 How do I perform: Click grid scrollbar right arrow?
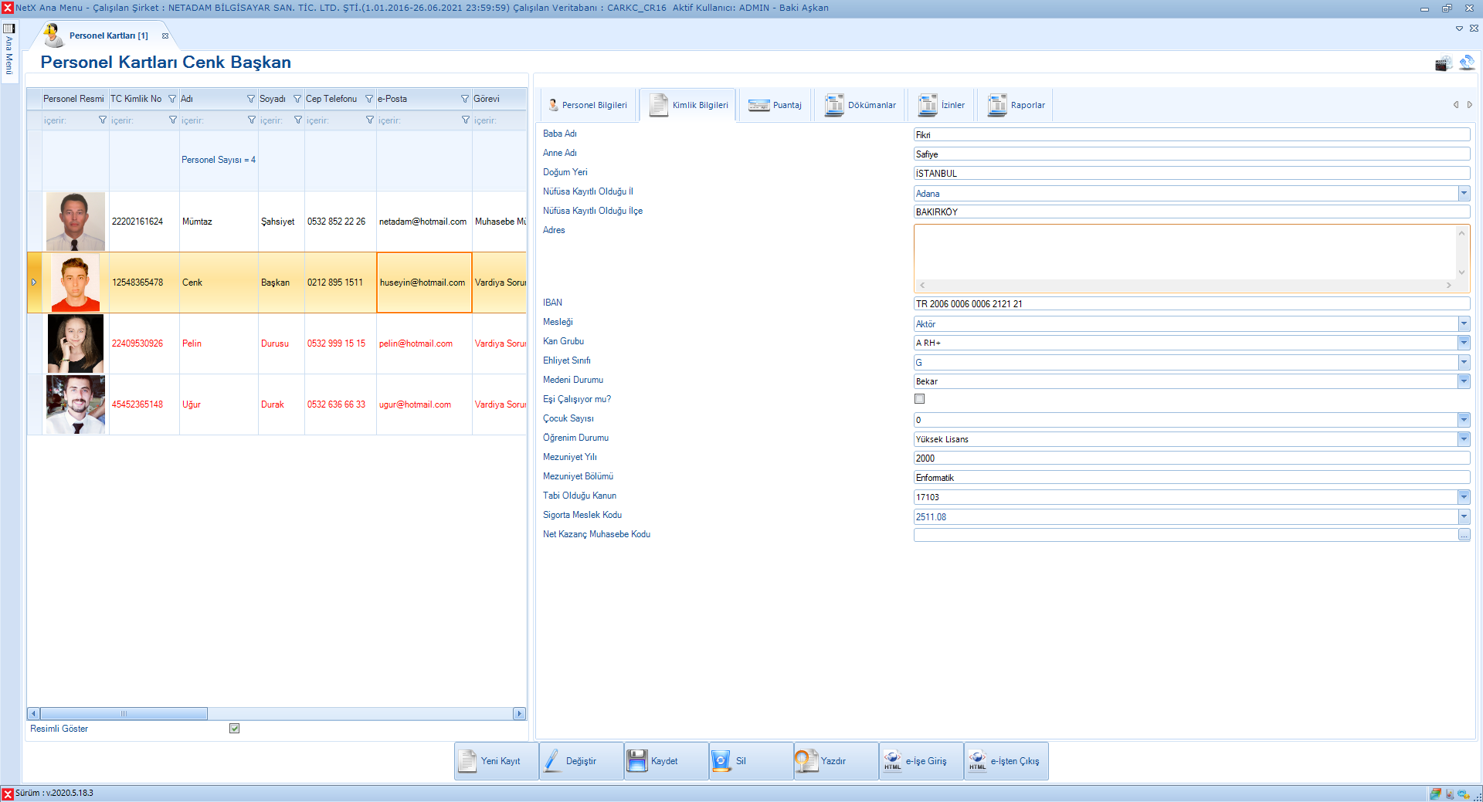pyautogui.click(x=519, y=714)
